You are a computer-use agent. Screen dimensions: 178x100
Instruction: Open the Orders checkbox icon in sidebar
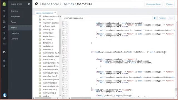4,22
